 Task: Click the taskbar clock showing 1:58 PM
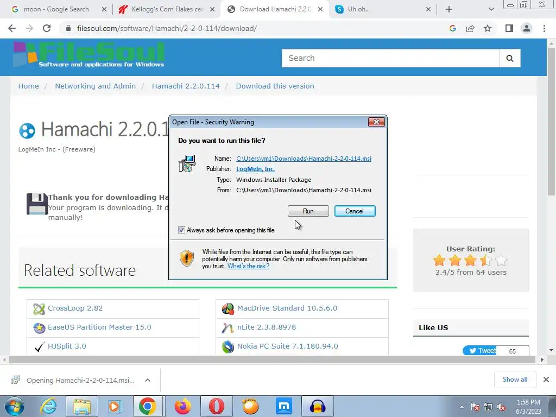click(528, 407)
